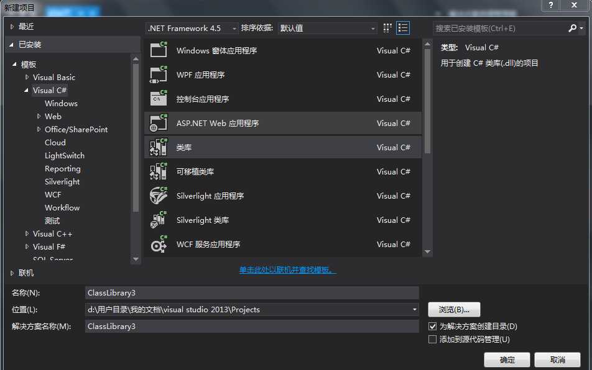Viewport: 592px width, 370px height.
Task: Click the WCF 服务应用程序 template icon
Action: coord(159,244)
